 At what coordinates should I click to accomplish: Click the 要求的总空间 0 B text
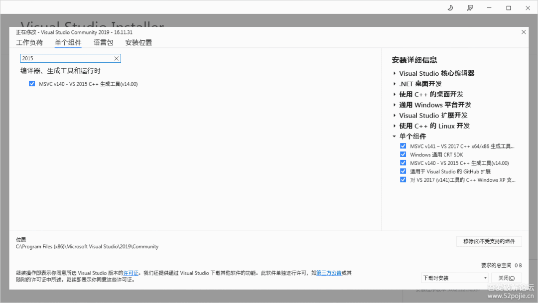coord(501,265)
